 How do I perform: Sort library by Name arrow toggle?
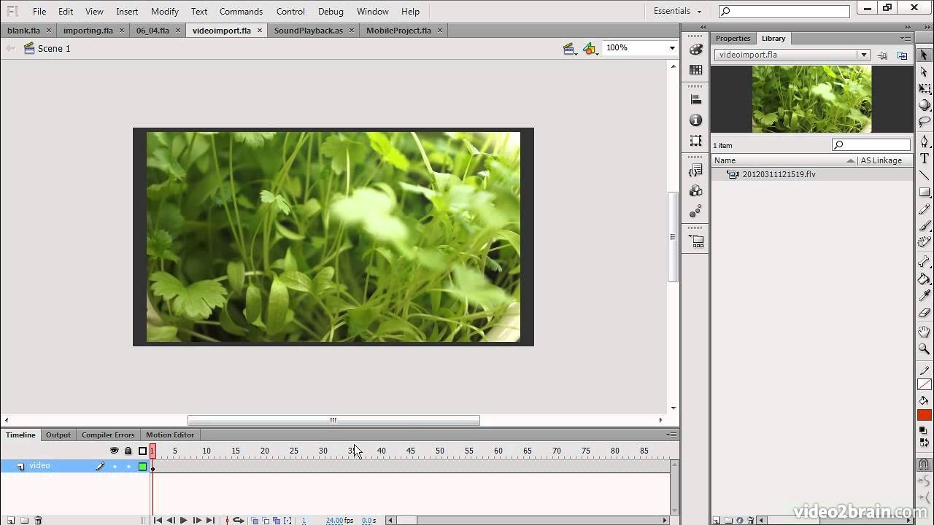(851, 160)
